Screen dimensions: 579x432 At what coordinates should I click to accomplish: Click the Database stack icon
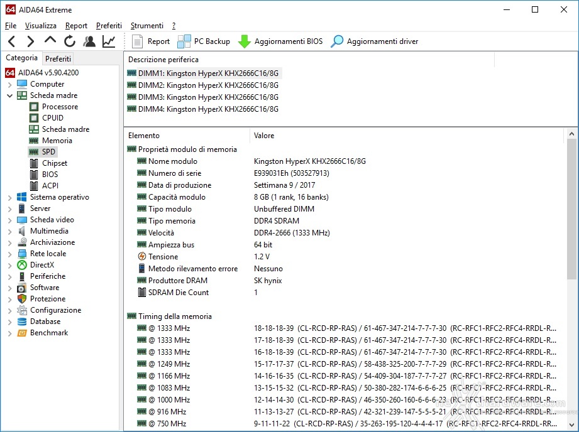[x=22, y=321]
